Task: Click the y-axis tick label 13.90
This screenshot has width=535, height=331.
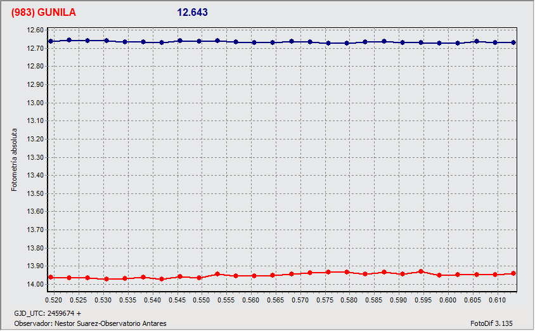Action: 35,266
